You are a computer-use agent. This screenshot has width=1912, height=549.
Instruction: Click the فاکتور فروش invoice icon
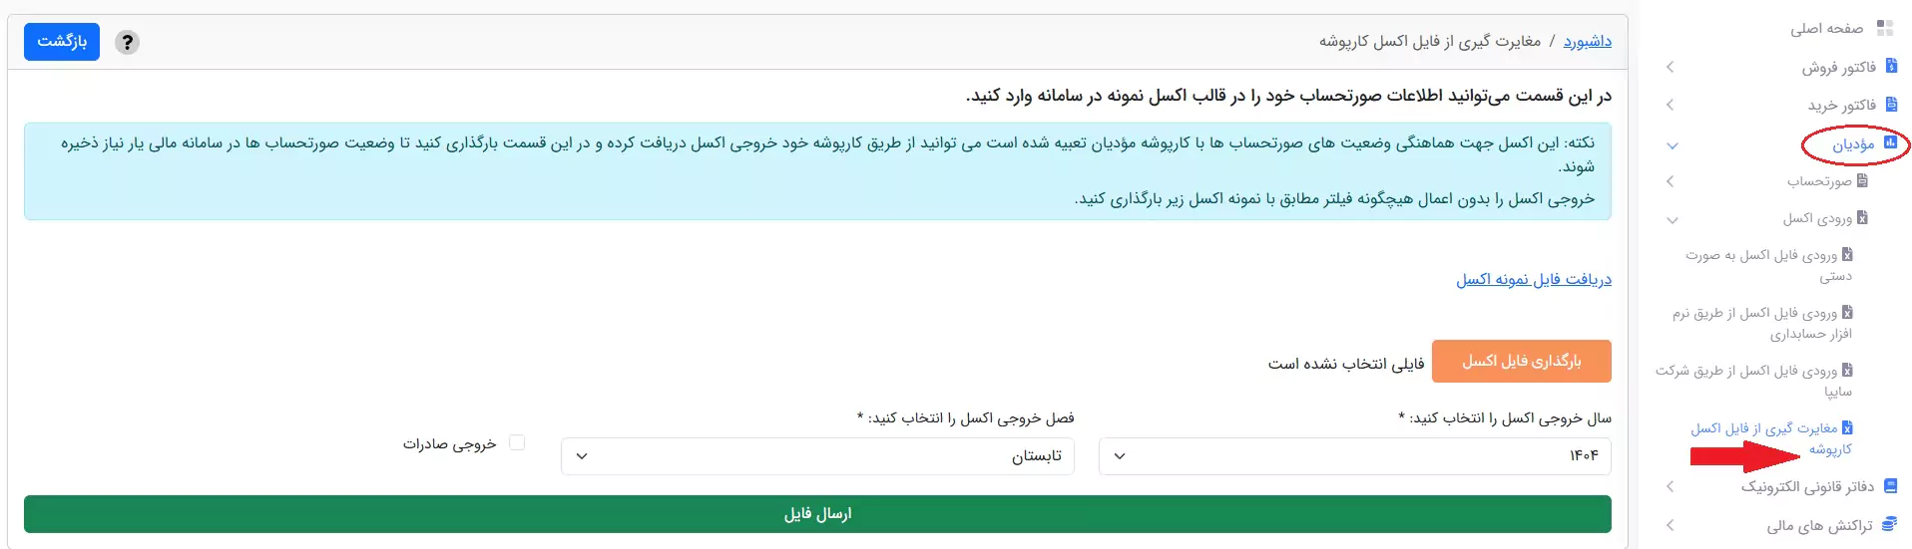click(x=1891, y=67)
